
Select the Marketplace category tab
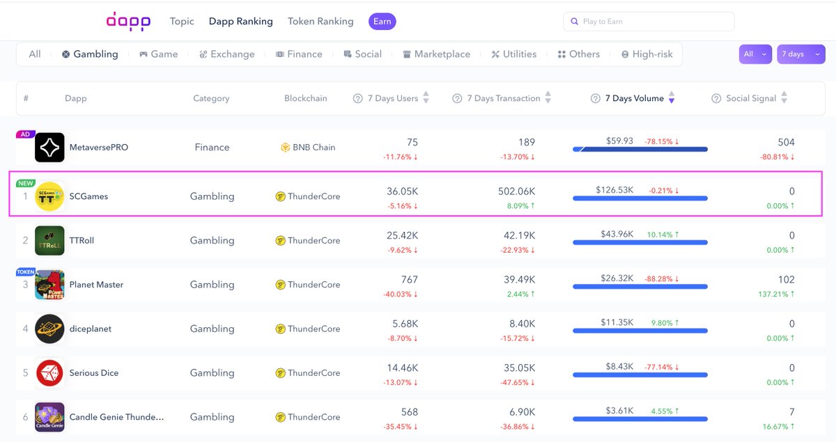[x=436, y=54]
